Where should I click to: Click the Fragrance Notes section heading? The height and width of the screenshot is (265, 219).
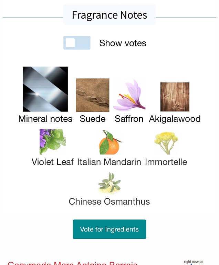109,15
